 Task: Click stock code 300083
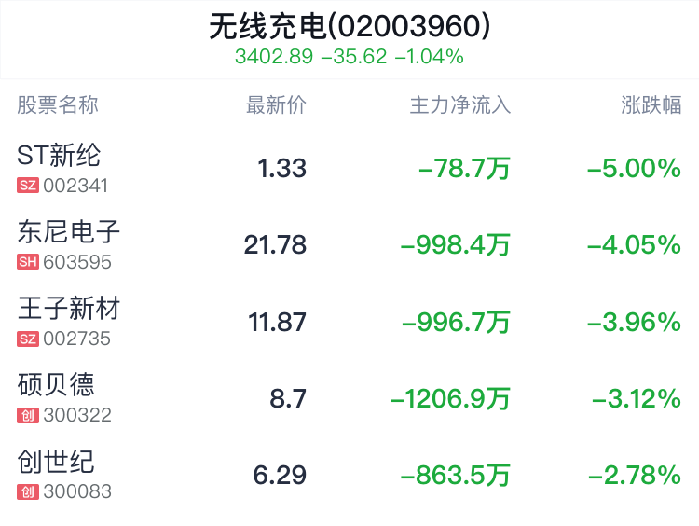point(77,492)
